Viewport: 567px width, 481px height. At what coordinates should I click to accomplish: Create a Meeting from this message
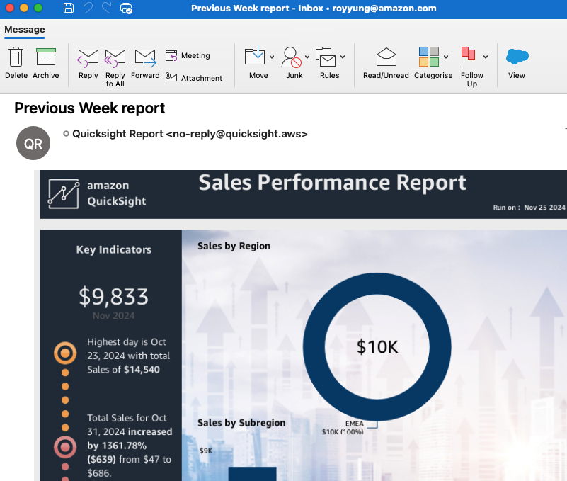tap(188, 55)
